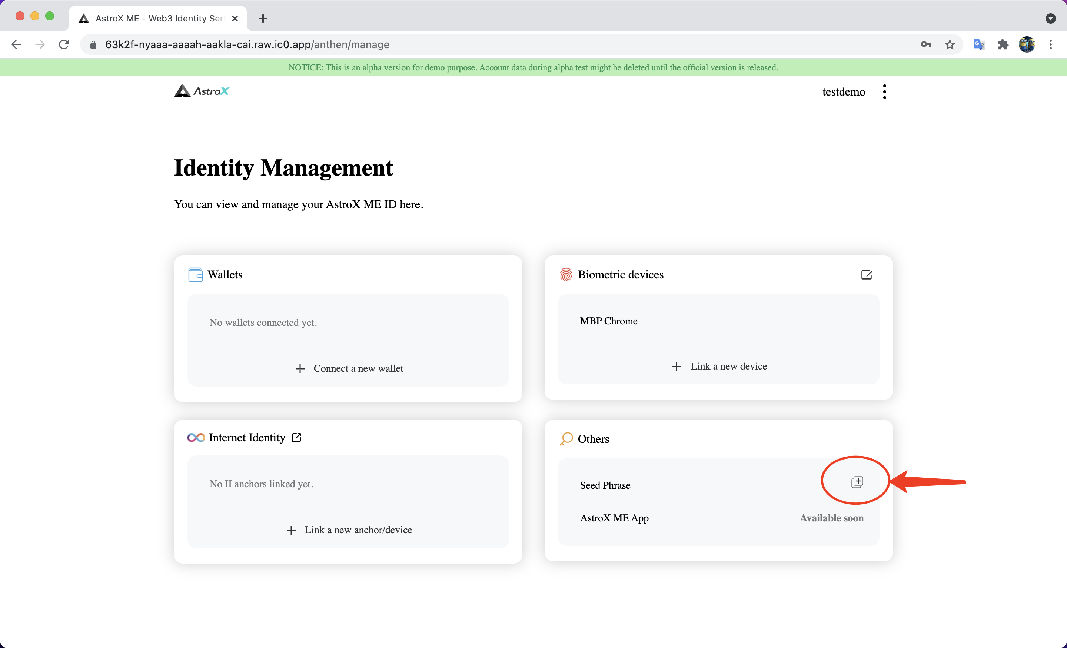Open the Extensions puzzle icon
1067x648 pixels.
click(x=1003, y=44)
